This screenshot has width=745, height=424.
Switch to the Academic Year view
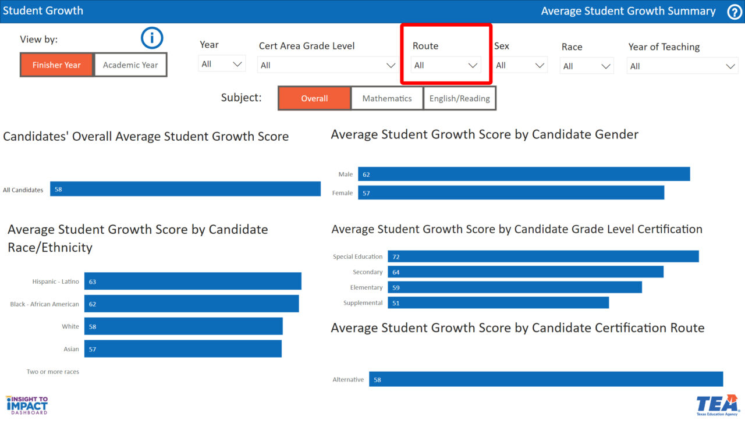click(130, 65)
